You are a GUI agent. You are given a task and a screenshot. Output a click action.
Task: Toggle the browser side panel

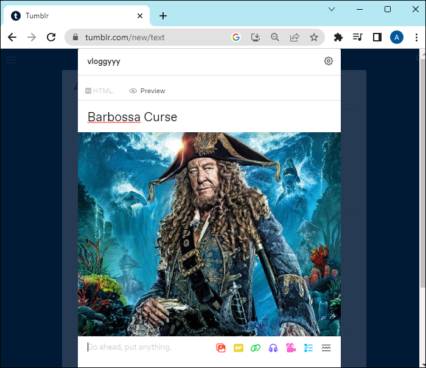377,37
